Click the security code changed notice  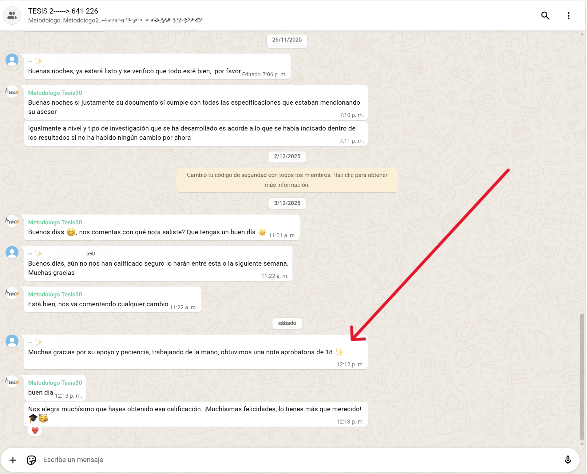287,180
